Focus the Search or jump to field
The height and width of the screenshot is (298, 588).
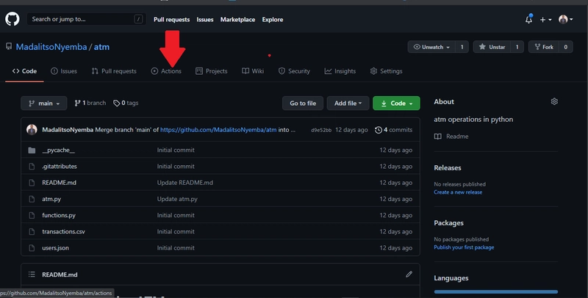pyautogui.click(x=81, y=19)
